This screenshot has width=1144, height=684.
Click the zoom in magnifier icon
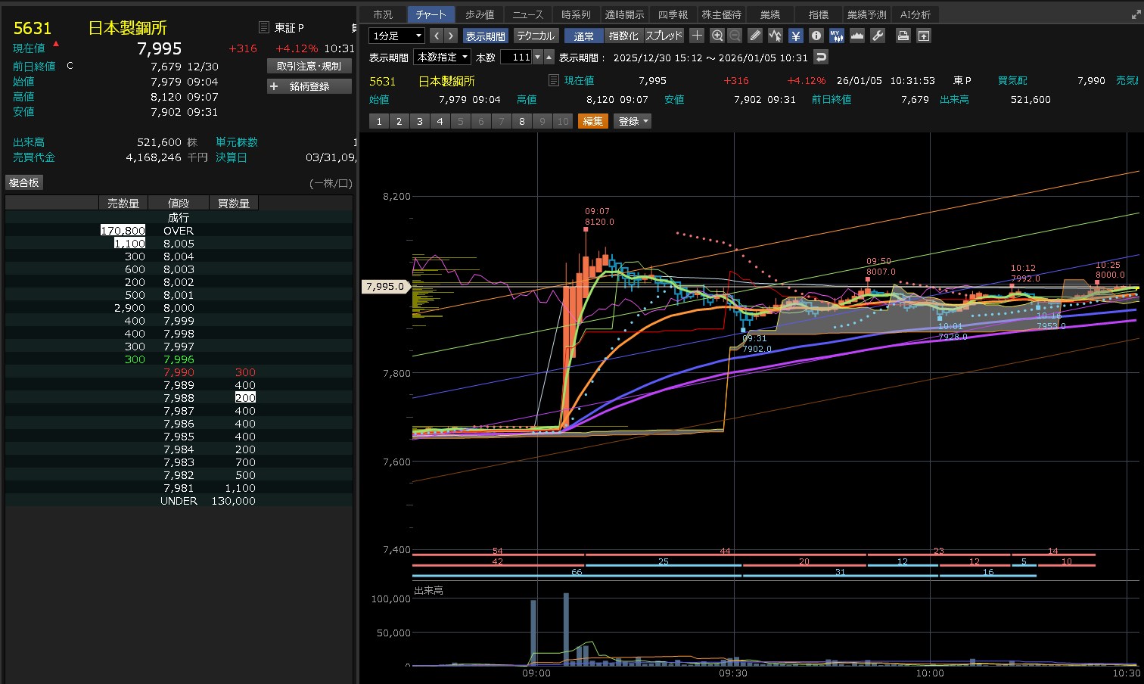click(x=717, y=36)
